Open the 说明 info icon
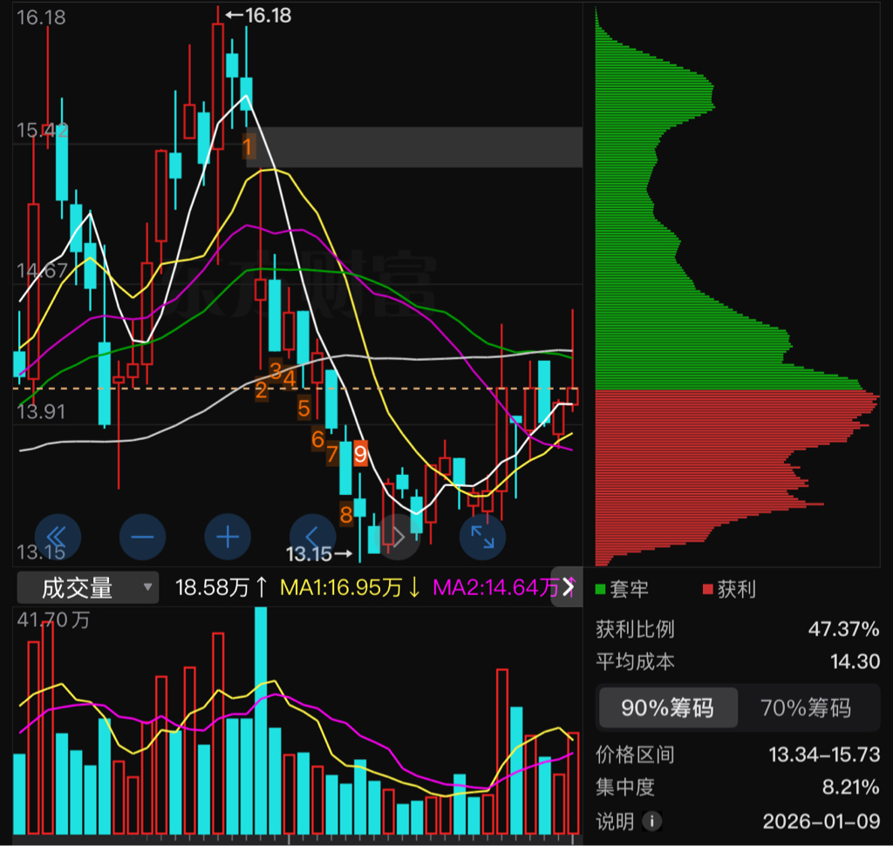Viewport: 893px width, 846px height. click(652, 821)
